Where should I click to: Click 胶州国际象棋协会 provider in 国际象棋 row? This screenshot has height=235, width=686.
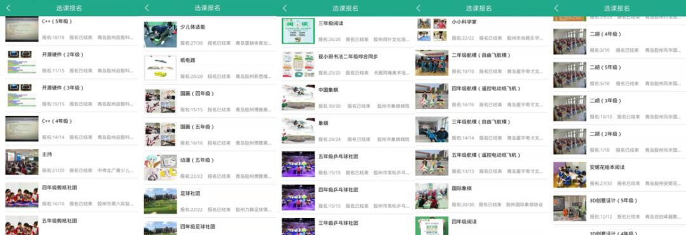click(x=524, y=205)
